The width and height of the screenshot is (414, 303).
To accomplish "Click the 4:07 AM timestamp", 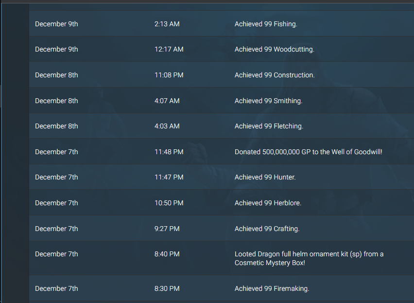I will click(167, 101).
